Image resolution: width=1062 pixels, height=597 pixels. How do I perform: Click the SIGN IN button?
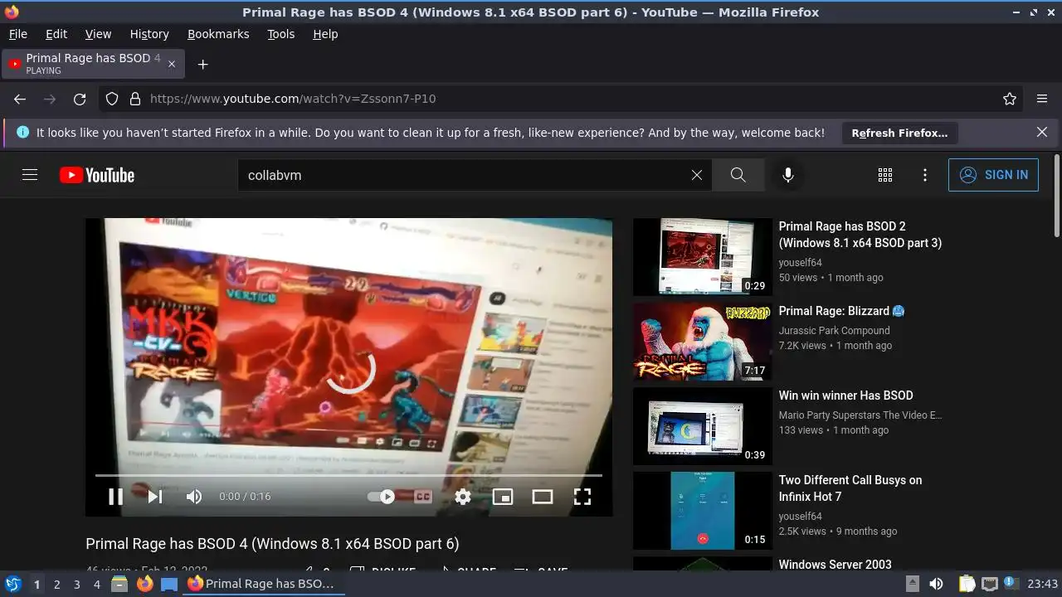point(993,175)
